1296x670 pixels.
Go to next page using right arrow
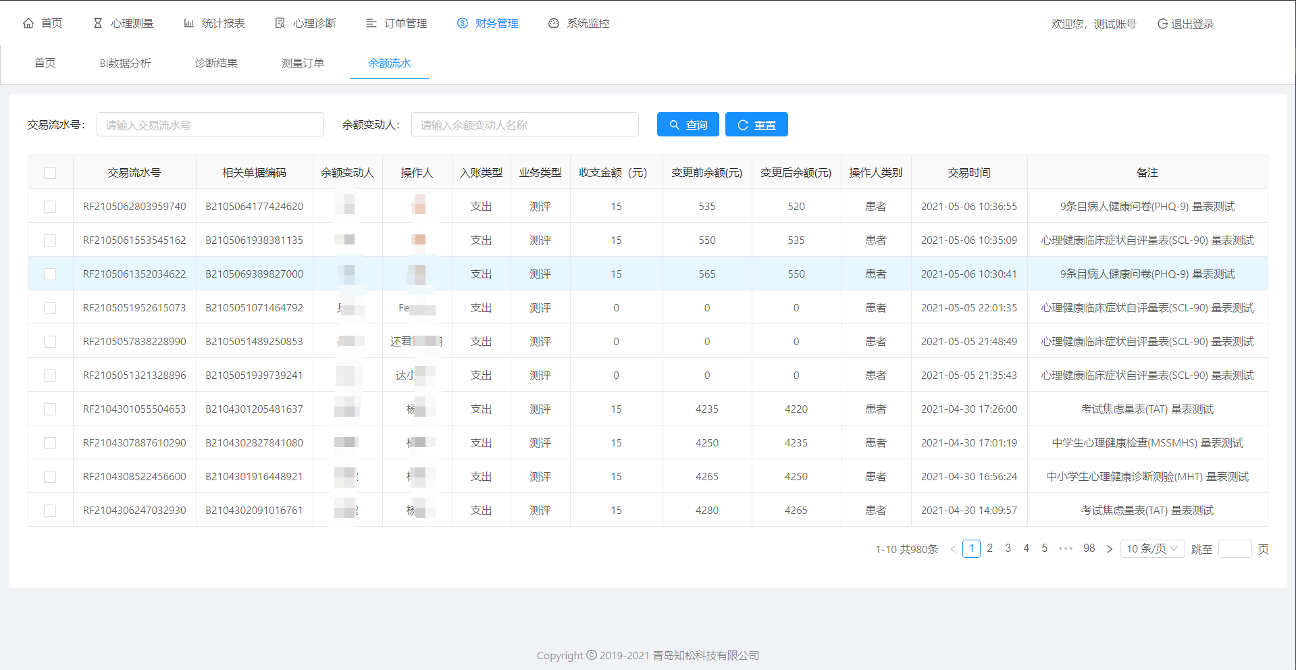coord(1109,549)
